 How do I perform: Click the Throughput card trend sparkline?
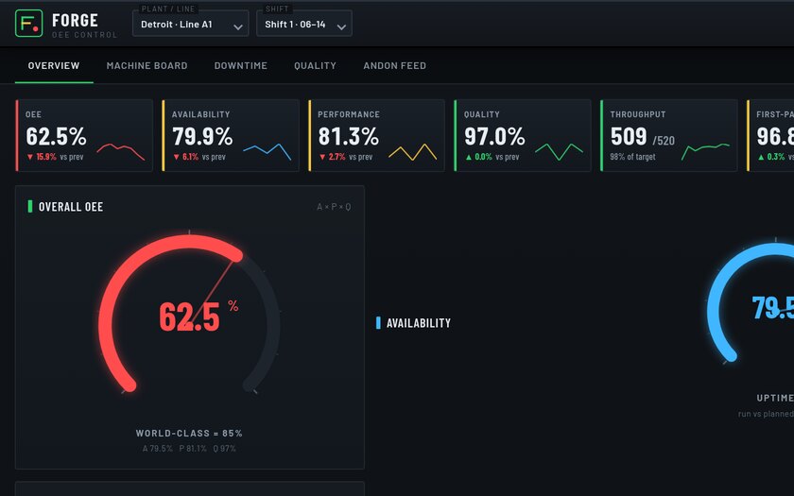coord(705,152)
